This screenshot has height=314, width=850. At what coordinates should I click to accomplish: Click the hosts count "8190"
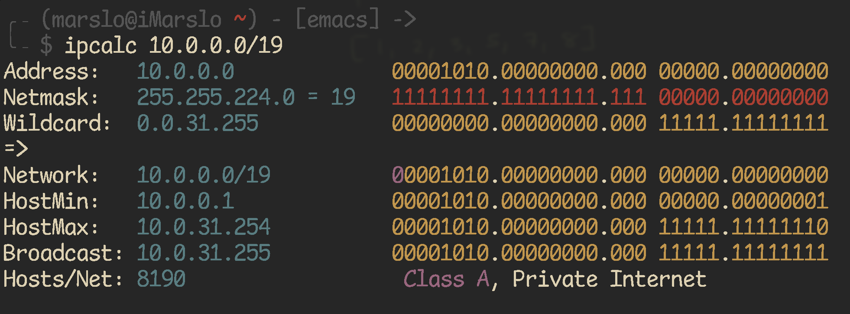161,279
